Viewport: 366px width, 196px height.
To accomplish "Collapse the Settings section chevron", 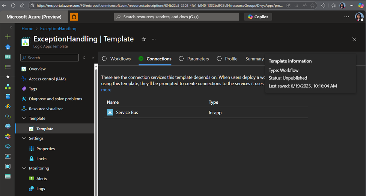I will coord(24,138).
